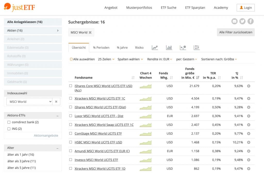Remove the MSCI World filter tag

[x=90, y=32]
